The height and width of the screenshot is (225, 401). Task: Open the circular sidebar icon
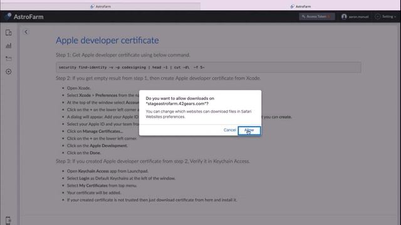[8, 72]
